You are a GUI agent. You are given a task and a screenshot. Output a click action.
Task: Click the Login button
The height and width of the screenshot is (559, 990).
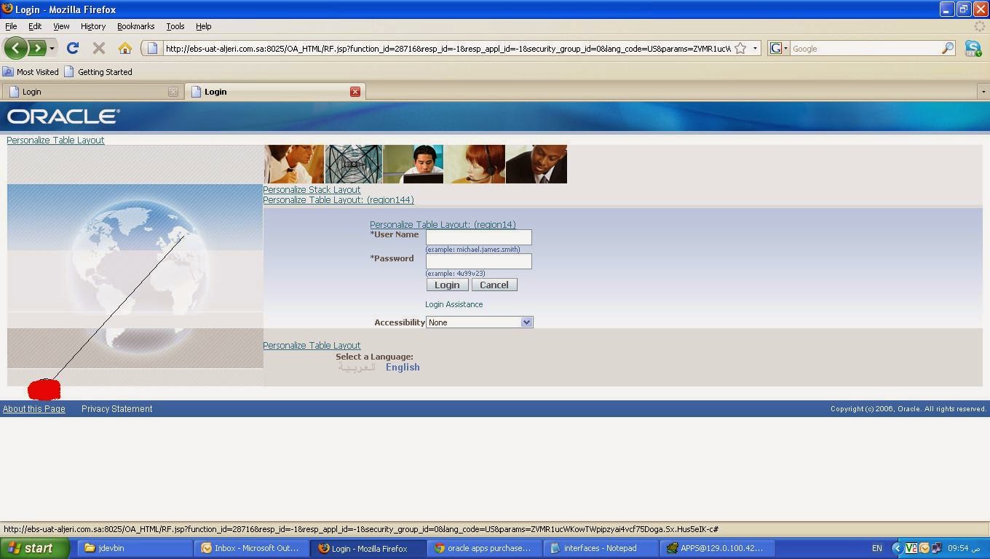(x=447, y=285)
